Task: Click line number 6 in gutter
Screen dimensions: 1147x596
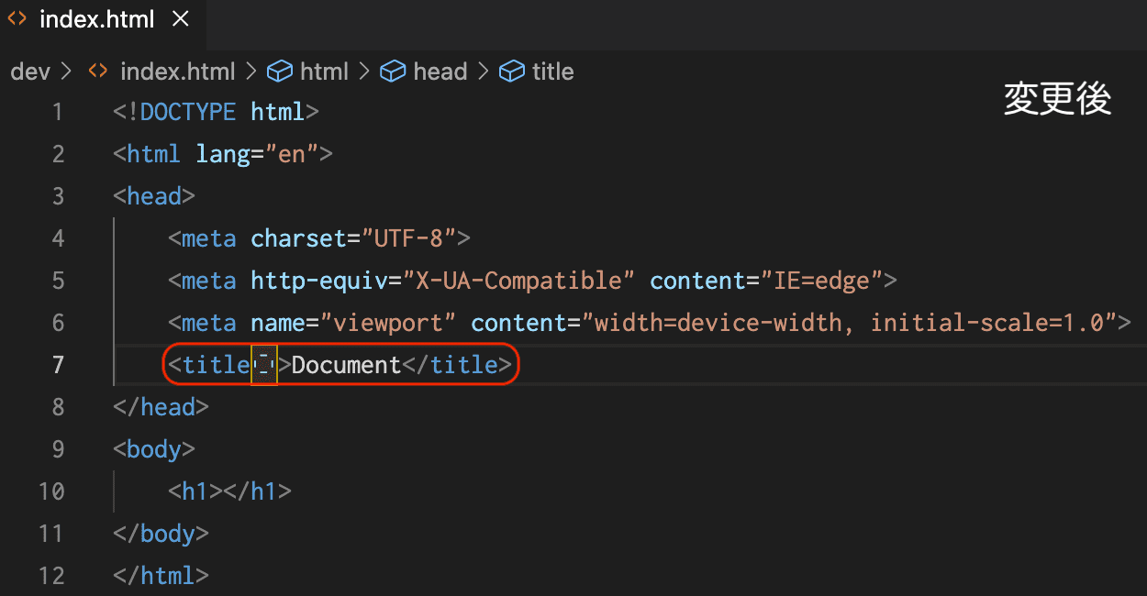Action: [58, 323]
